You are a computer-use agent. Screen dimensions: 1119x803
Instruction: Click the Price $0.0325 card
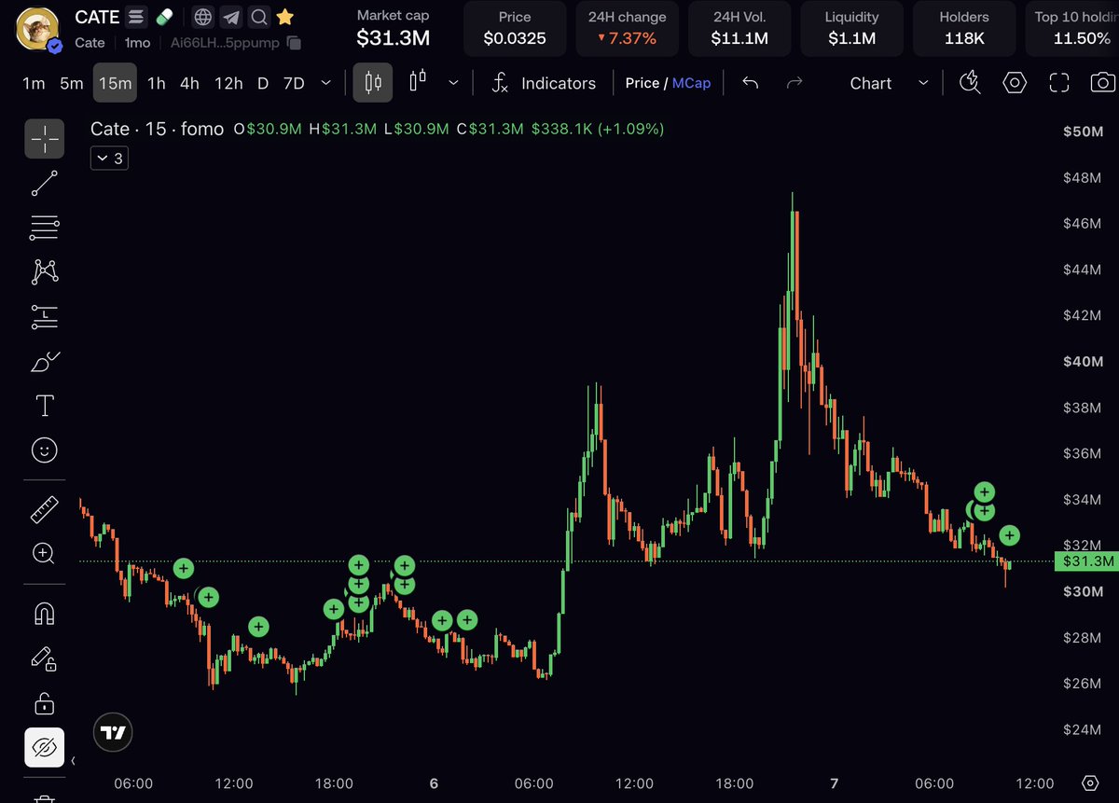(x=515, y=28)
